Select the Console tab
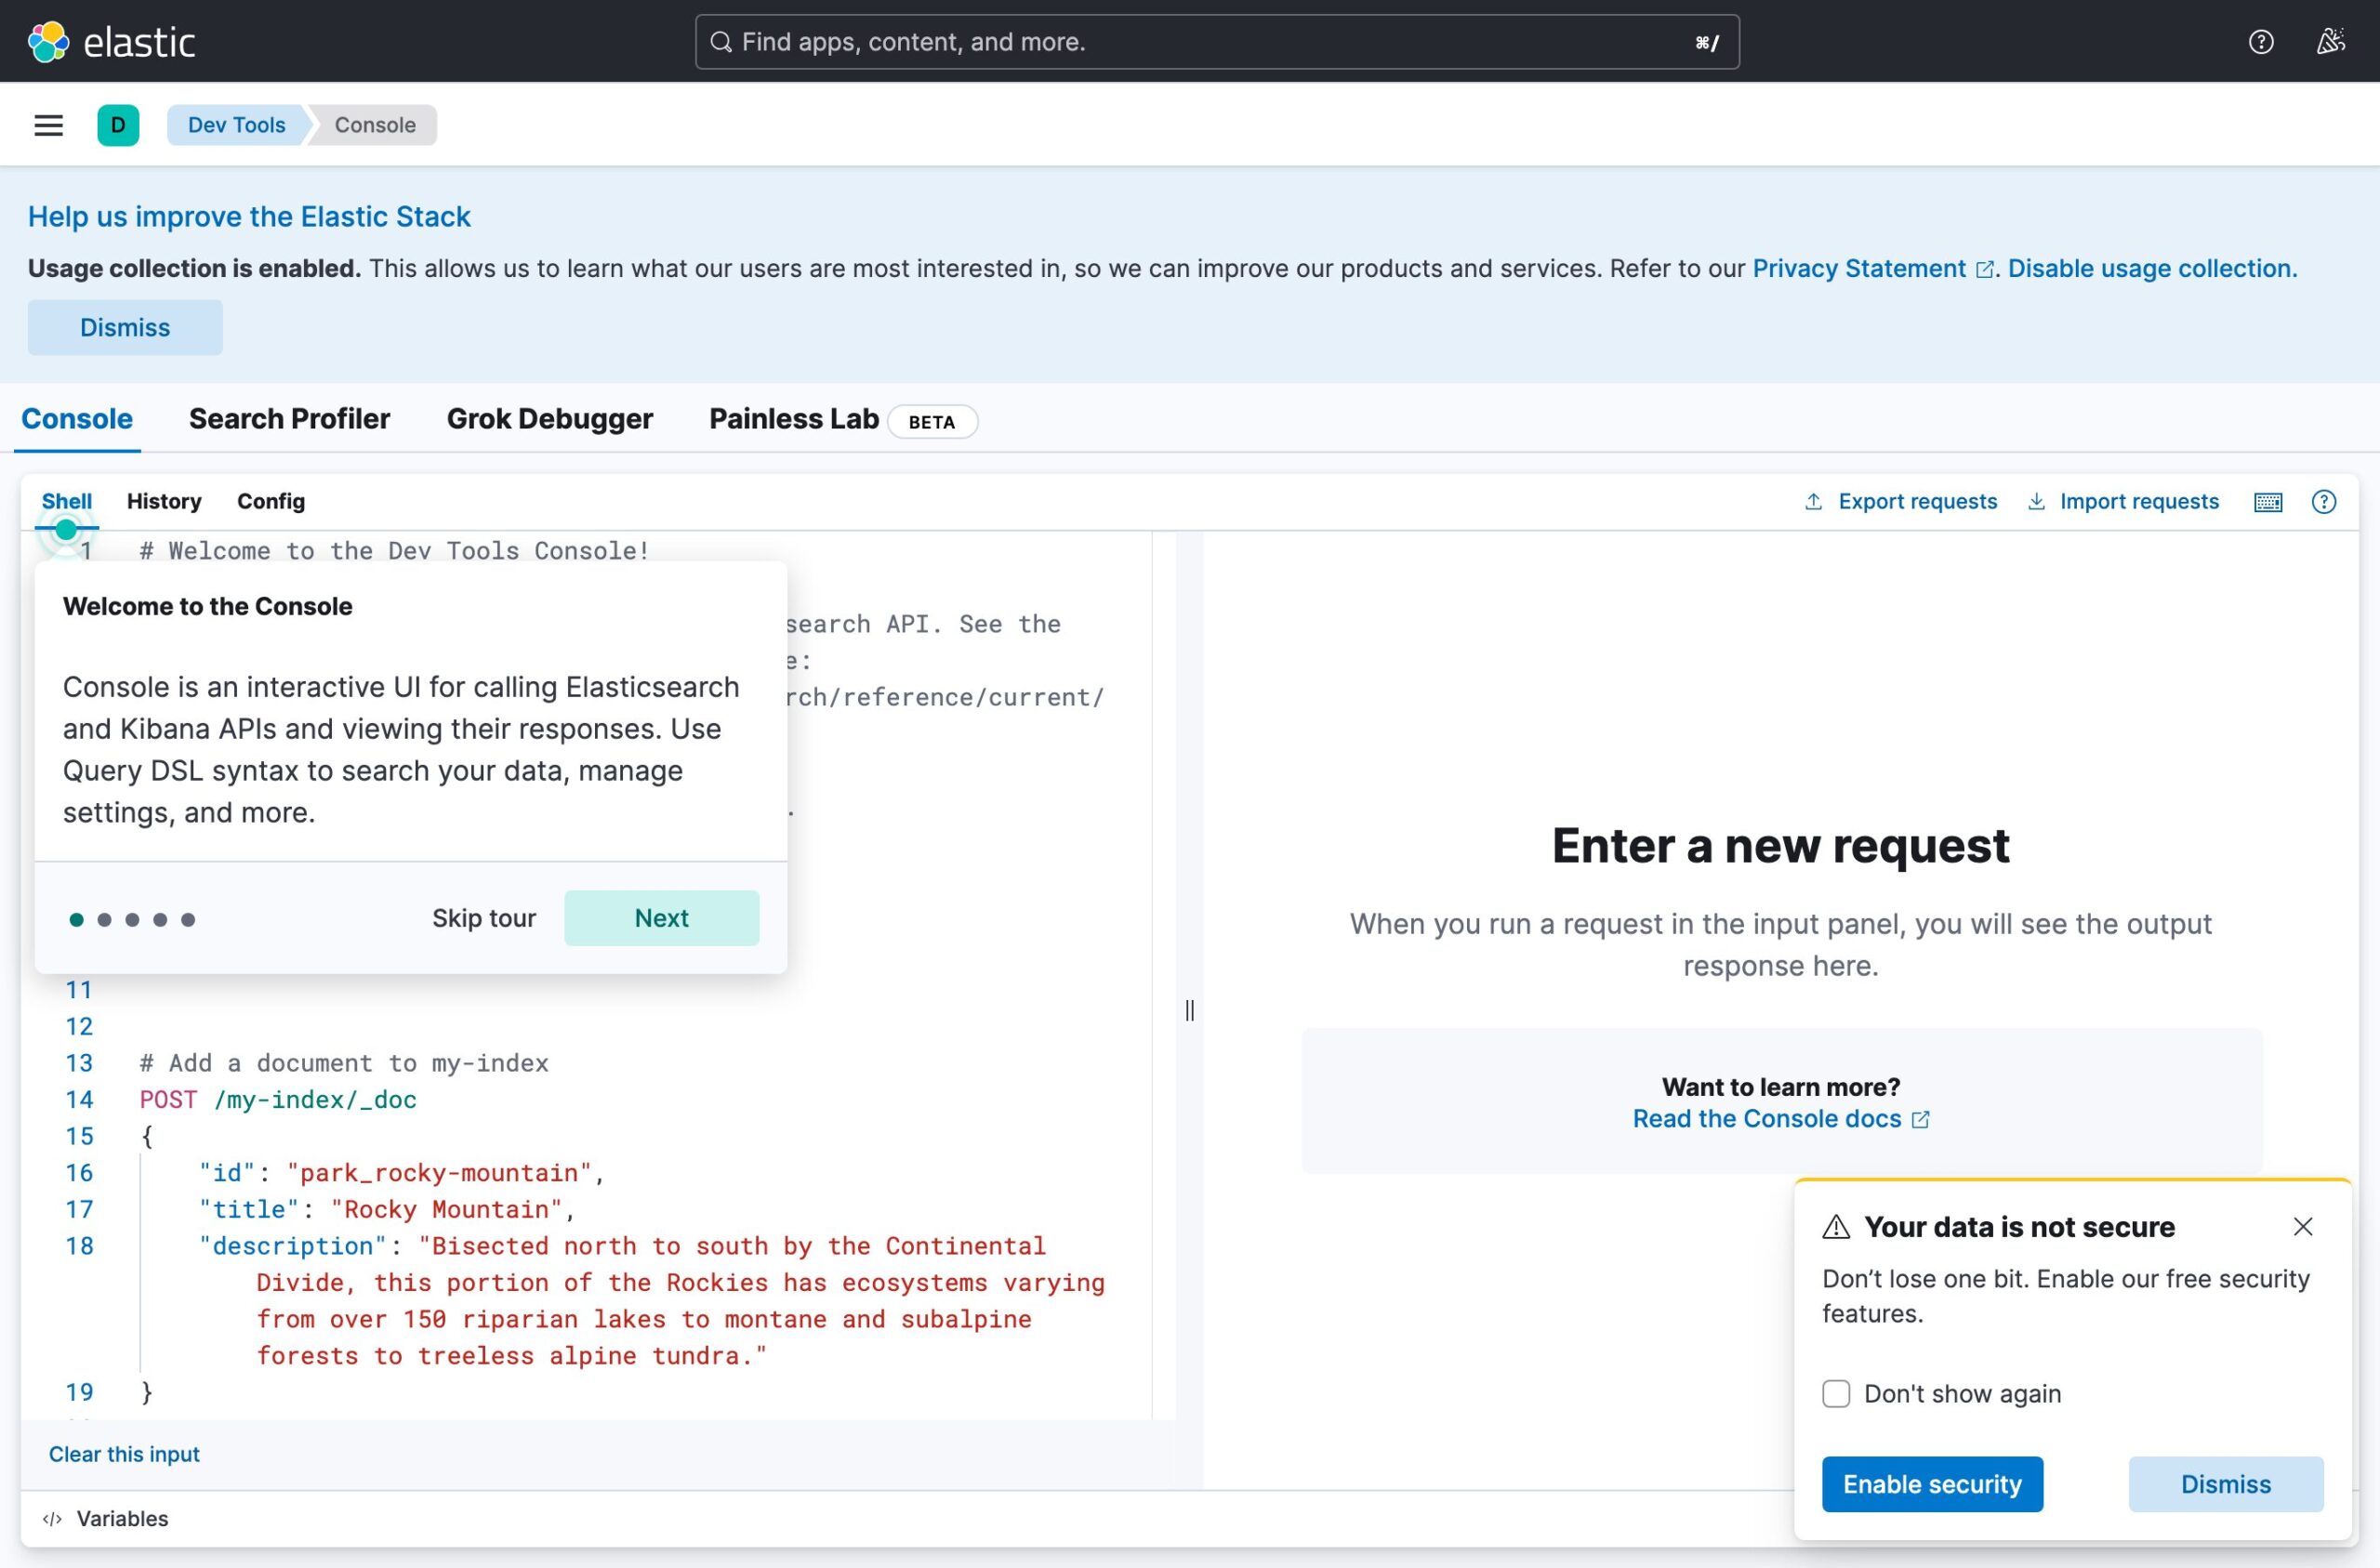The image size is (2380, 1568). (77, 419)
